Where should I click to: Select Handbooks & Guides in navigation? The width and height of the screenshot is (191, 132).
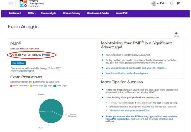click(x=98, y=13)
